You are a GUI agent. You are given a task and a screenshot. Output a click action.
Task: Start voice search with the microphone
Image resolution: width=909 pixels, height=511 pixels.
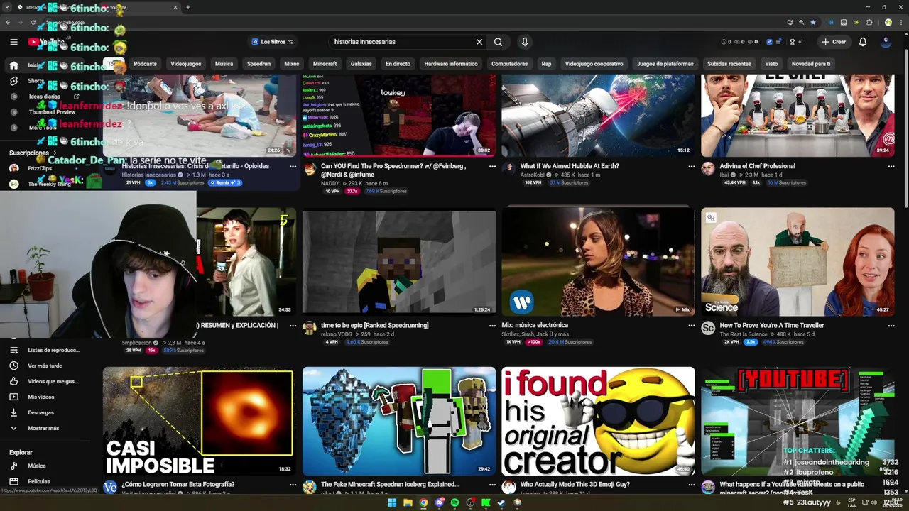click(525, 42)
